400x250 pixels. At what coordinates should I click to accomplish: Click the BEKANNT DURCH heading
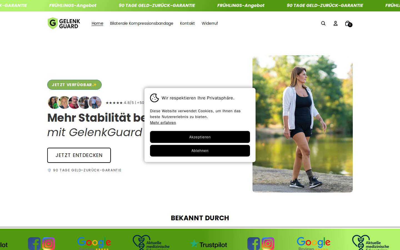point(200,218)
